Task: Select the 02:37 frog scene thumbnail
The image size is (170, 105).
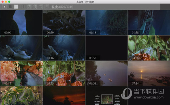Action: click(x=21, y=48)
